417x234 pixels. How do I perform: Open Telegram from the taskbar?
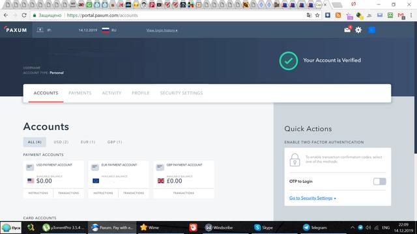[x=315, y=227]
